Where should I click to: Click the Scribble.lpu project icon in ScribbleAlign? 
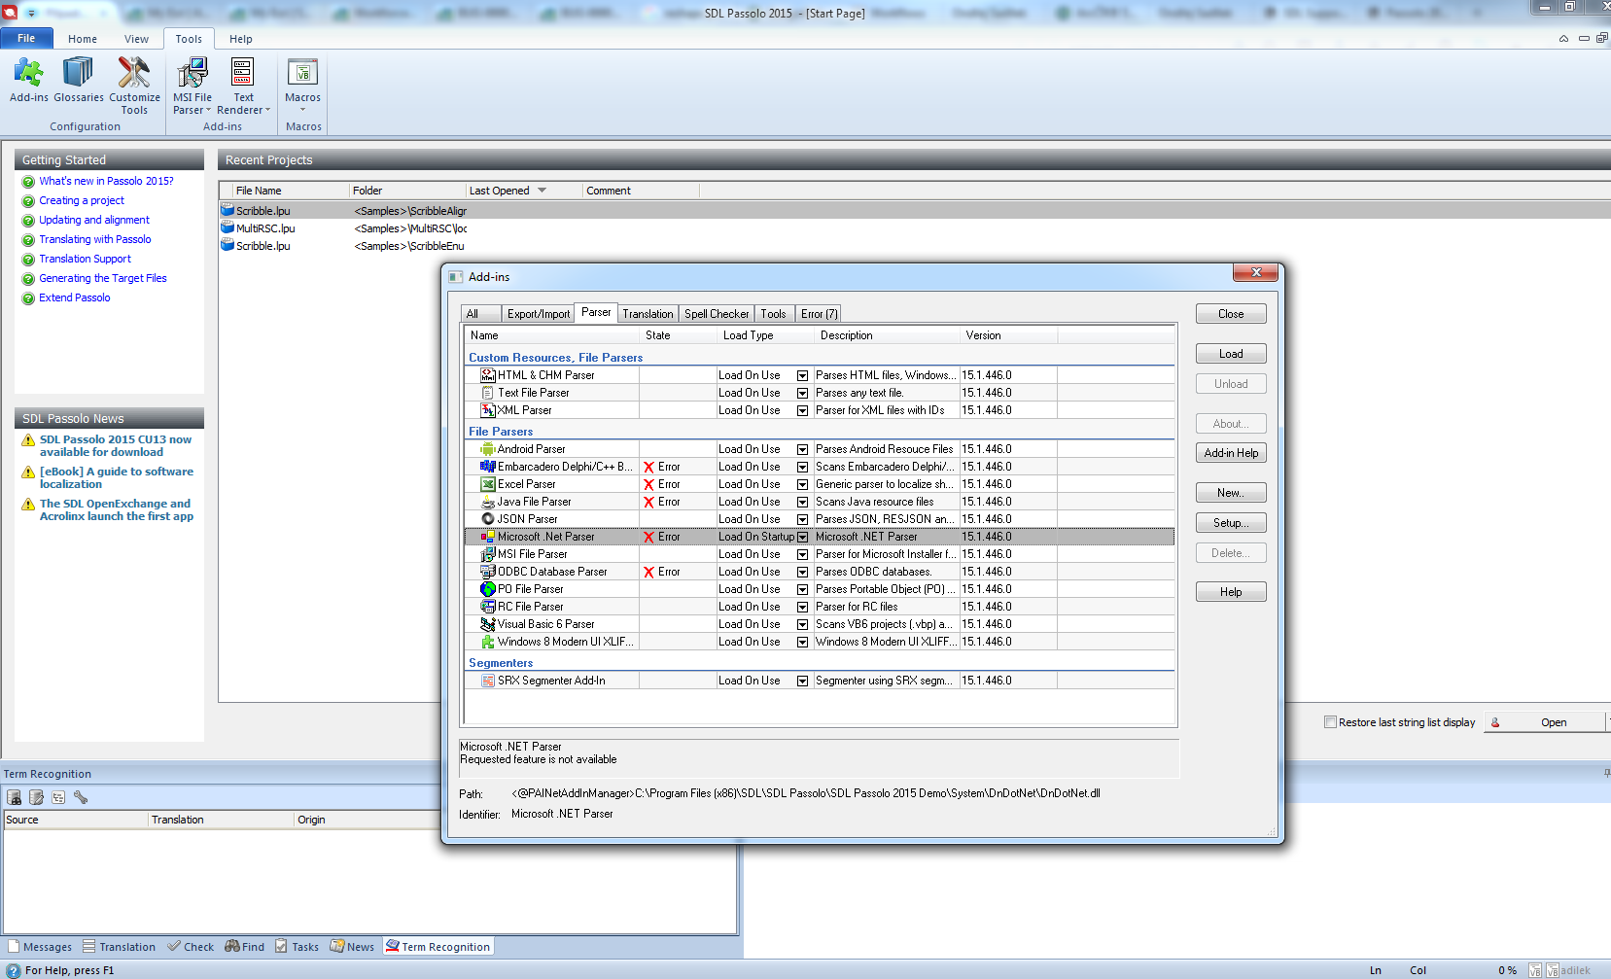pyautogui.click(x=228, y=210)
